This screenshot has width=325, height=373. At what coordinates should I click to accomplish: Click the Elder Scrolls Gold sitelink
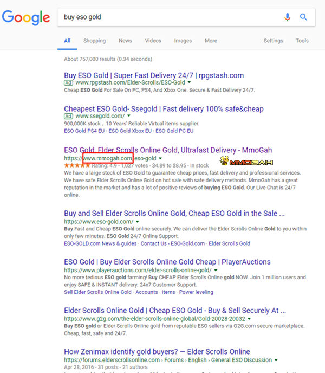pos(230,243)
